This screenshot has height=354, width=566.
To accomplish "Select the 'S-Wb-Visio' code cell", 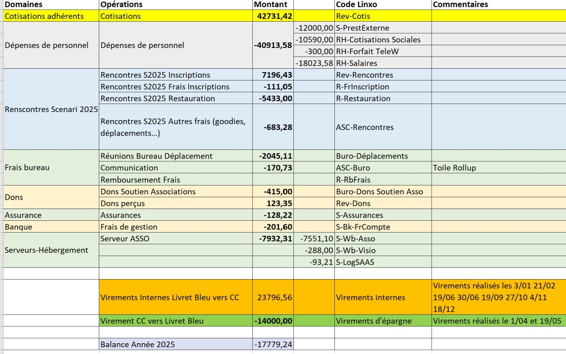I will [383, 250].
